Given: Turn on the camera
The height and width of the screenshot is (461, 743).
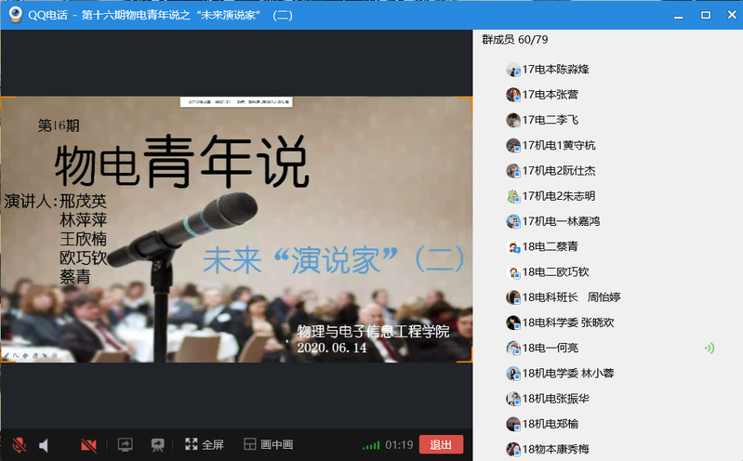Looking at the screenshot, I should 88,445.
